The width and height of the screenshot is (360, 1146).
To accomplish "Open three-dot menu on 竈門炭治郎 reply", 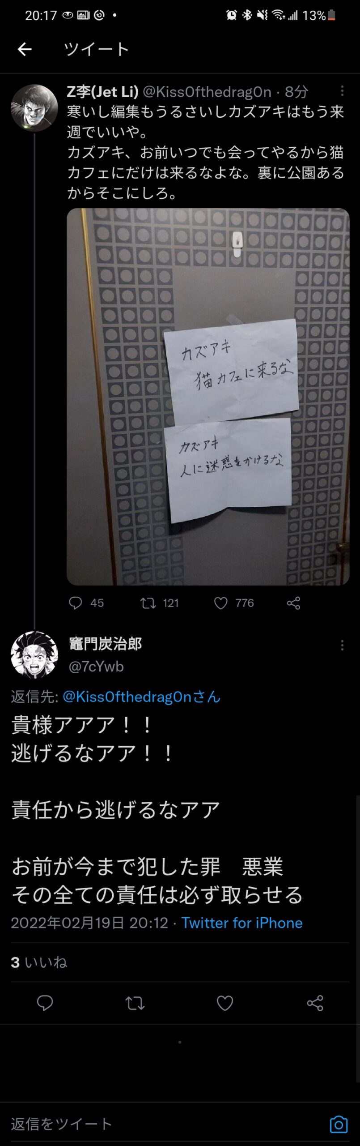I will click(x=342, y=645).
